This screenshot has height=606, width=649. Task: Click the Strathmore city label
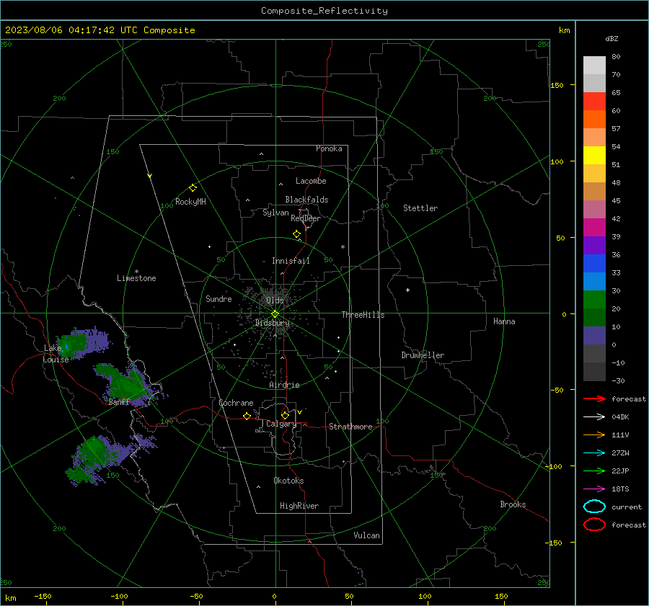[350, 427]
